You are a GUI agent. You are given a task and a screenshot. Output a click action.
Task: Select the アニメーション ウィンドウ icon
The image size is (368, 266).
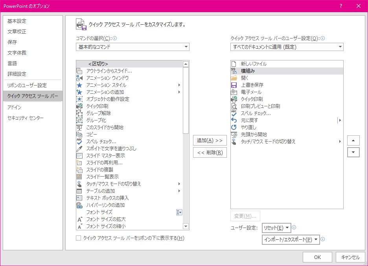[x=79, y=78]
